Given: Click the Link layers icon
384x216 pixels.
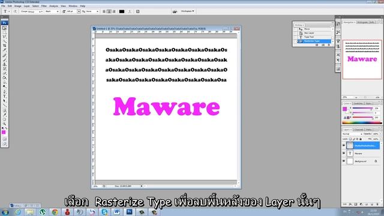Looking at the screenshot, I should pyautogui.click(x=344, y=204).
